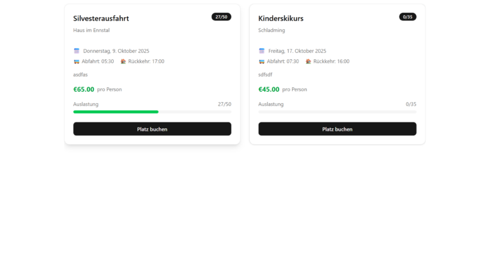Click house icon beside Rückkehr: 17:00
This screenshot has width=492, height=255.
tap(123, 62)
